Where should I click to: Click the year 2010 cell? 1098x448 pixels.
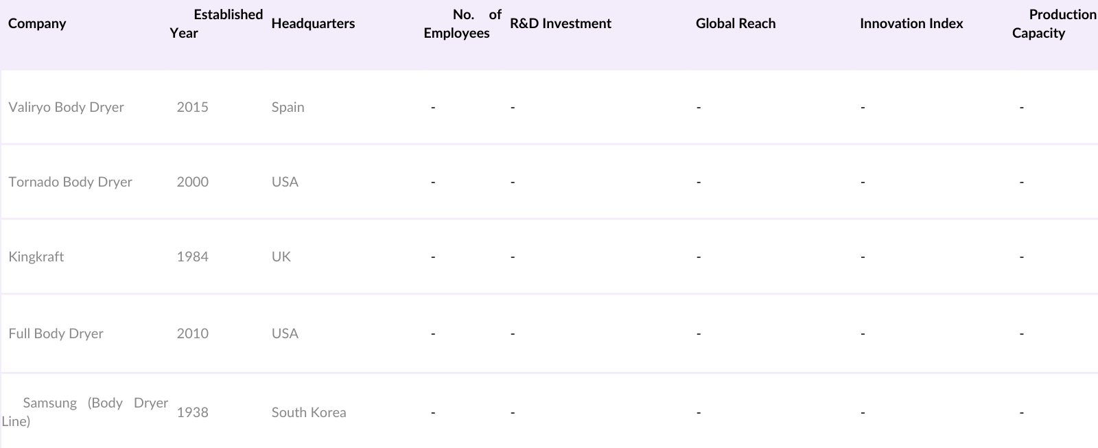[x=192, y=333]
